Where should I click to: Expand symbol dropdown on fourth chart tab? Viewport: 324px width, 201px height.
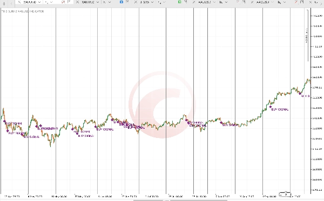pos(214,2)
